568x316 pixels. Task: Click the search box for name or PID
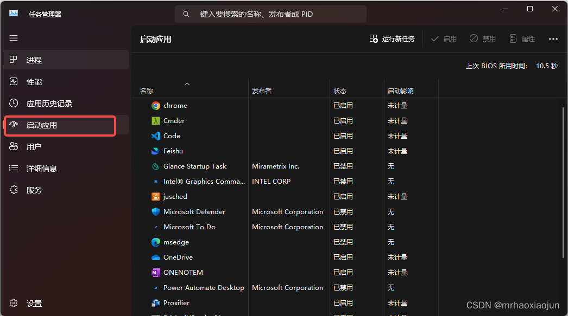tap(270, 14)
